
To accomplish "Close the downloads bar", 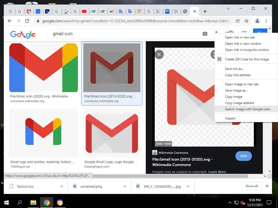I will 267,186.
